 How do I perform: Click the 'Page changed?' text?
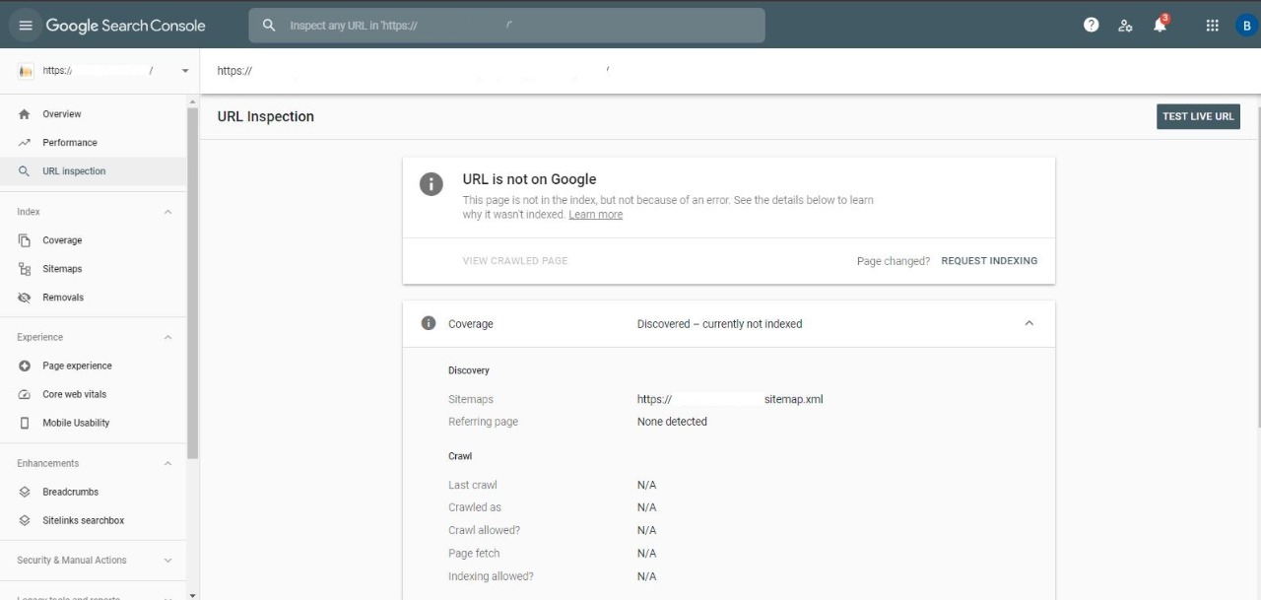point(894,261)
